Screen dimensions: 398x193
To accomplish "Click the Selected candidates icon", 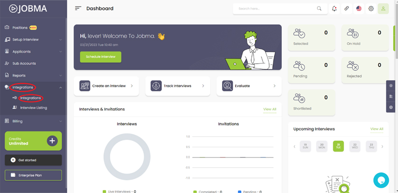I will tap(299, 33).
